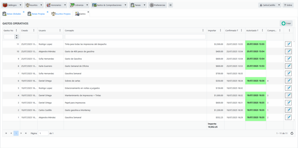Close the Tareas Globales tab

(24, 12)
